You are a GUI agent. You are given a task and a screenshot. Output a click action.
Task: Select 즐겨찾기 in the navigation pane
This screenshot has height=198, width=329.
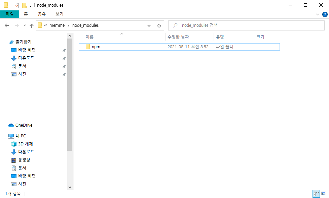pyautogui.click(x=23, y=42)
